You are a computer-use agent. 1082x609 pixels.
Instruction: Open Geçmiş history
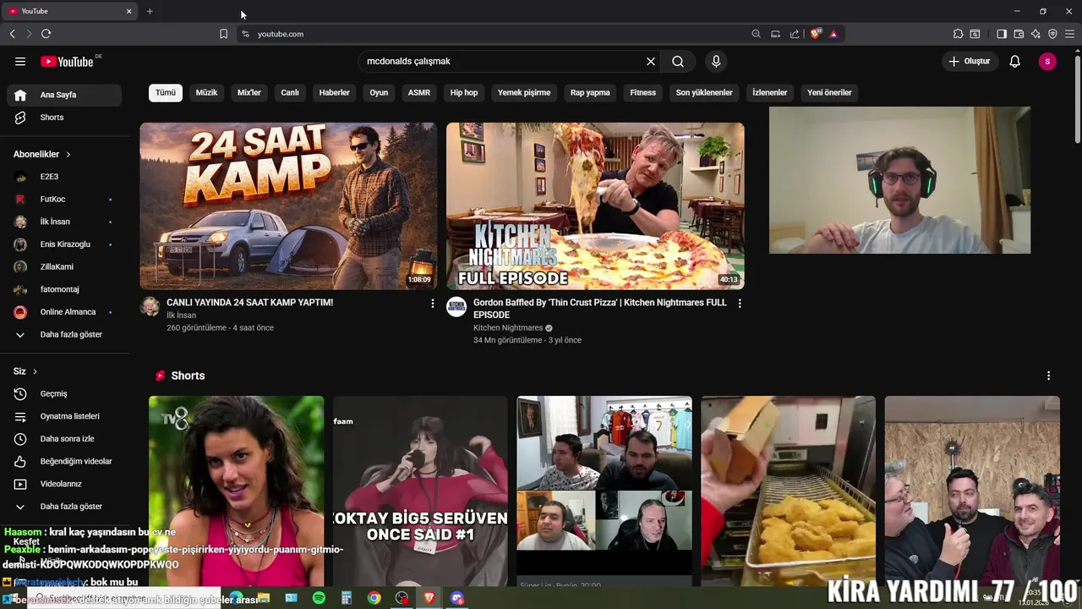click(64, 393)
